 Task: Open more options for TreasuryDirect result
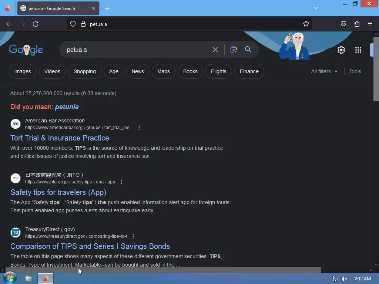[x=133, y=236]
